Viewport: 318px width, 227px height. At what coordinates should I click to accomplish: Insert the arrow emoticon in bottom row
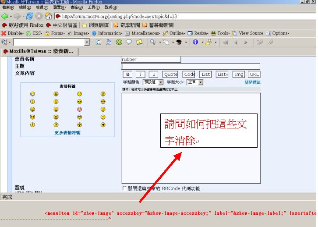103,124
